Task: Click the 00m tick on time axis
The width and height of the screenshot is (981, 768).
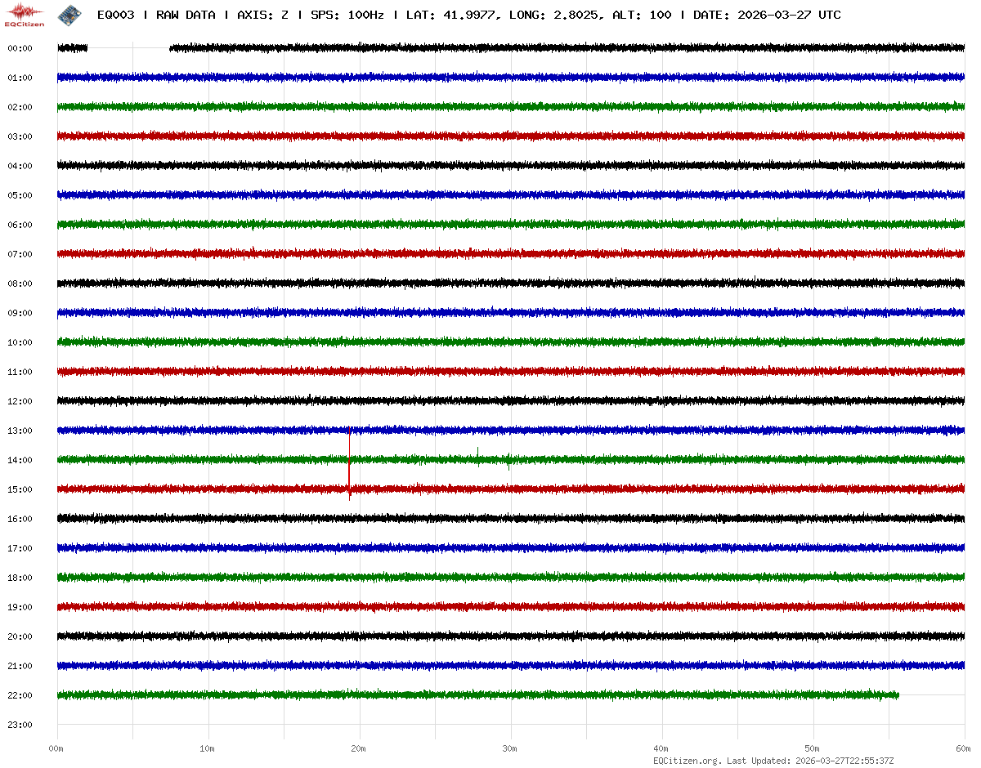Action: (56, 748)
